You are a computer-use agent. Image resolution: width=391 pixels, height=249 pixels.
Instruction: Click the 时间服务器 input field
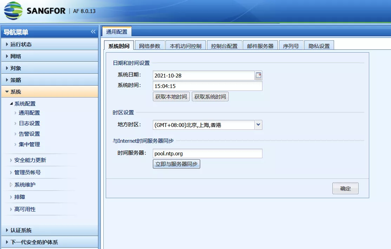(x=207, y=153)
